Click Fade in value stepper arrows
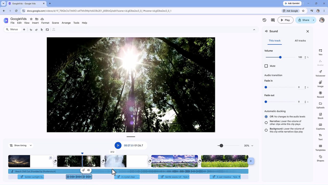The width and height of the screenshot is (328, 185). click(305, 87)
